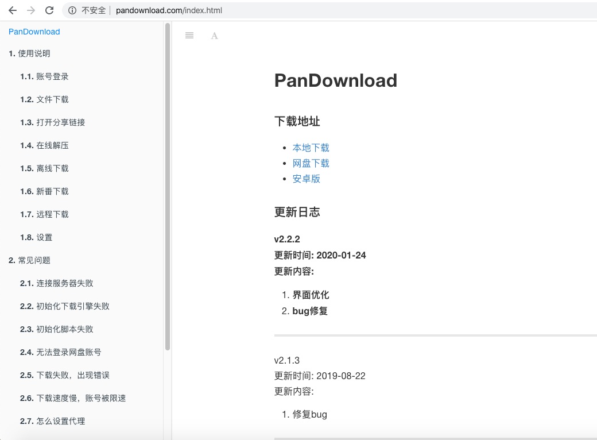Toggle the sidebar with the hamburger icon
This screenshot has height=440, width=597.
point(189,35)
